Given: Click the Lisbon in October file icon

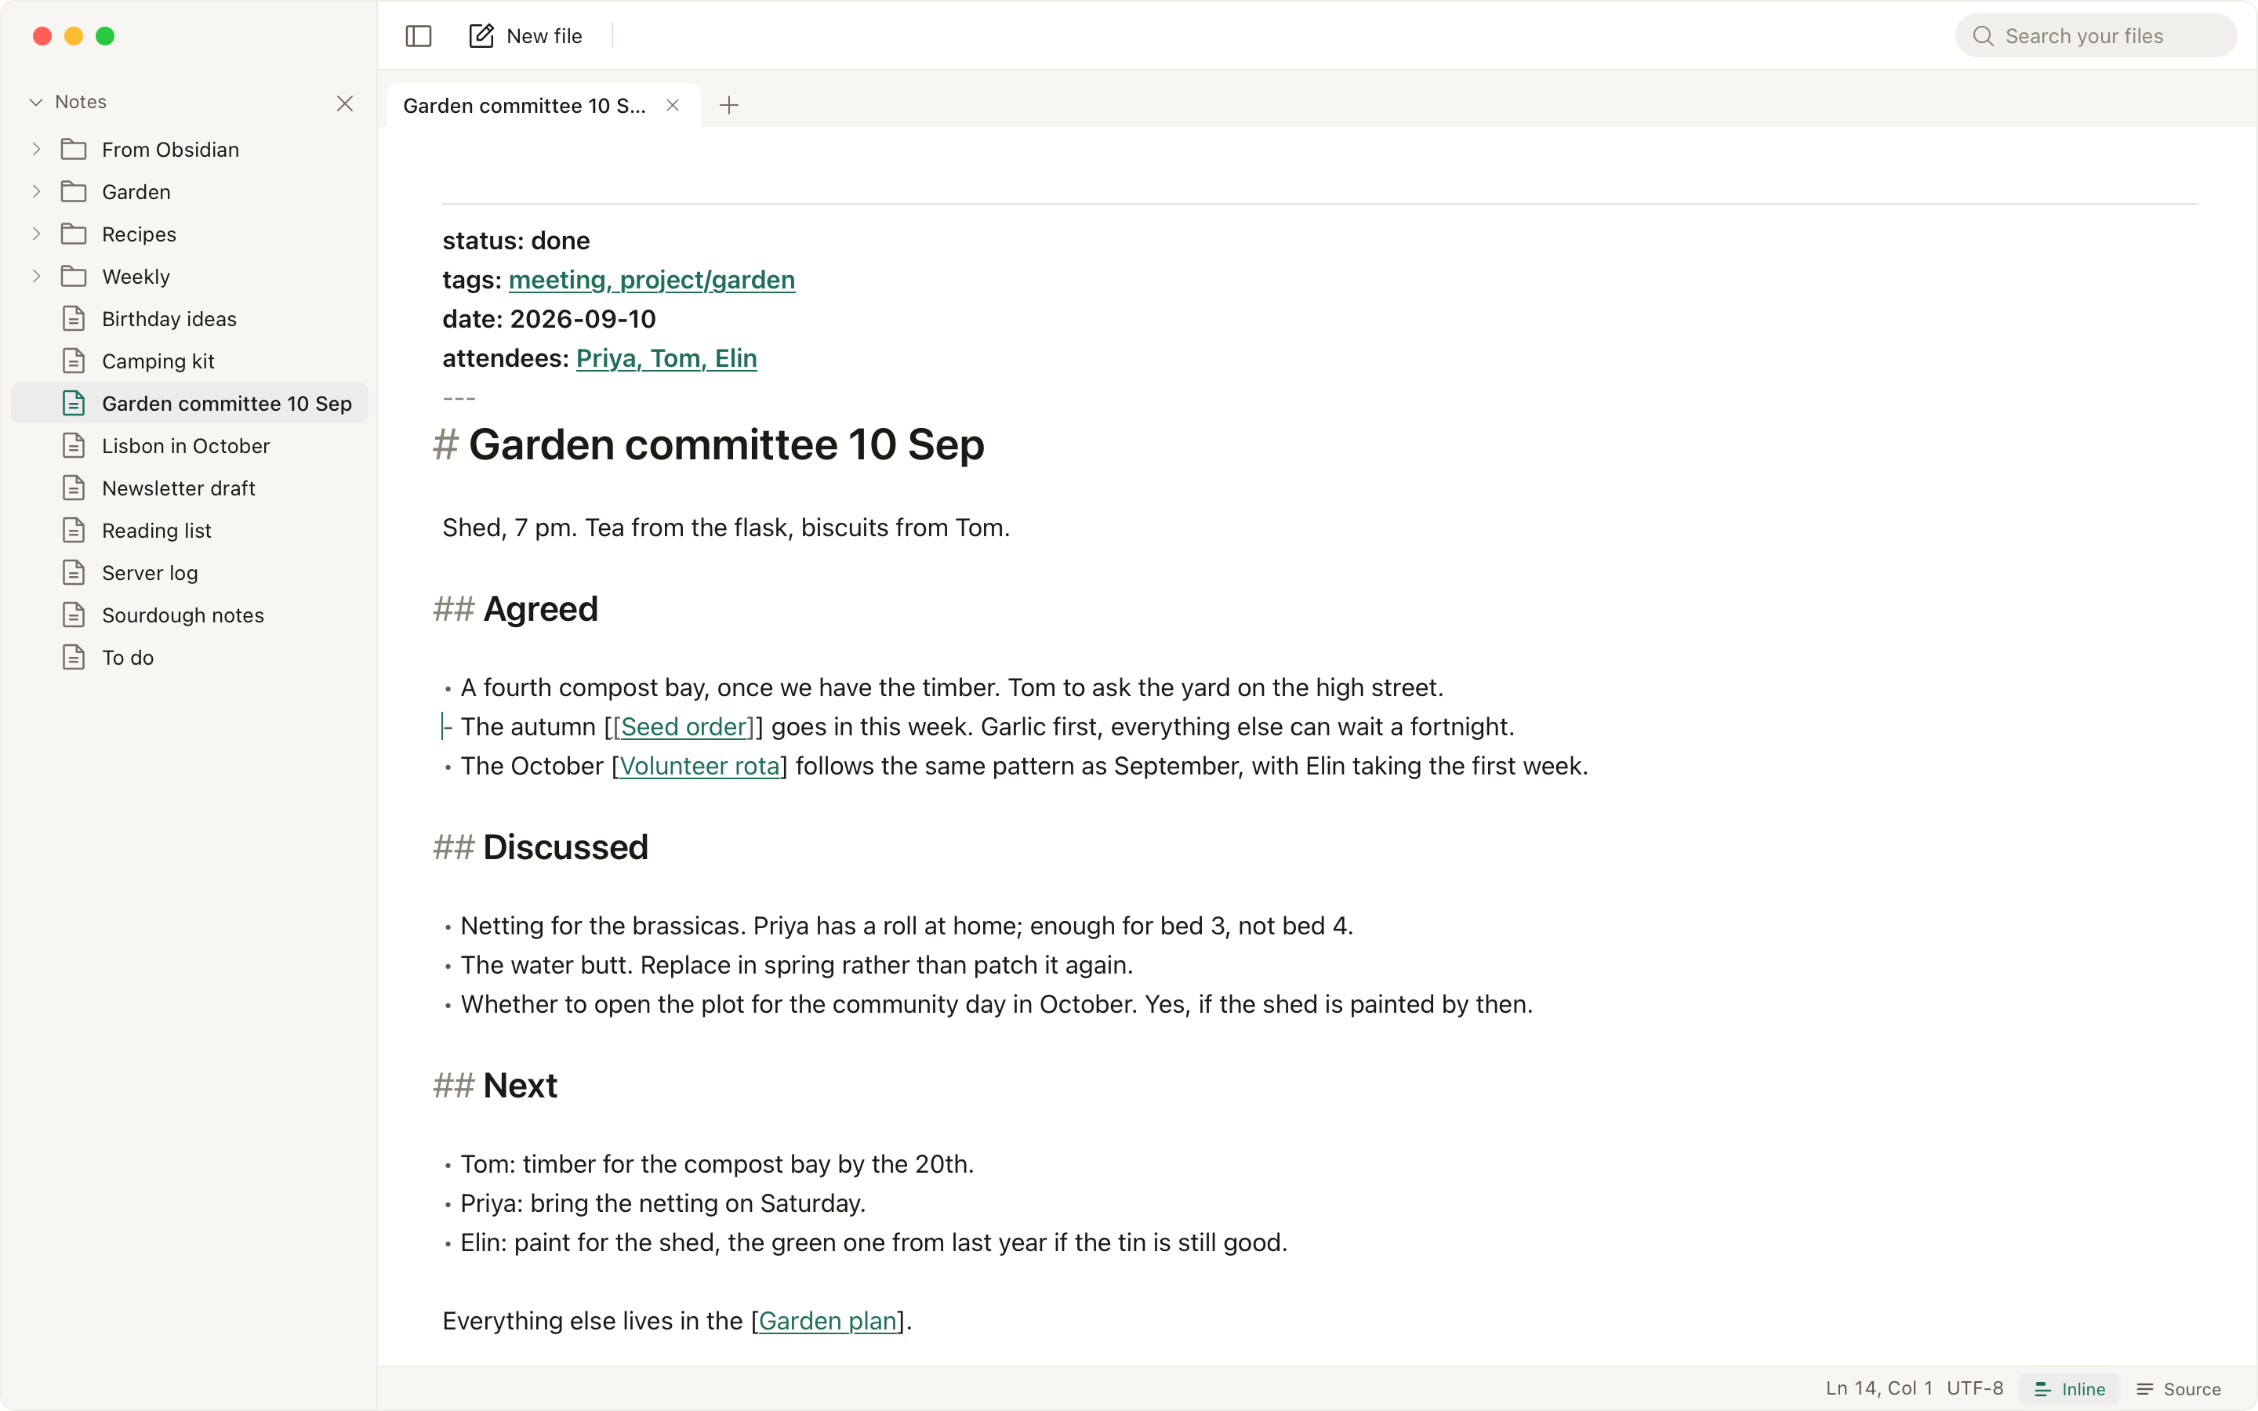Looking at the screenshot, I should 74,445.
